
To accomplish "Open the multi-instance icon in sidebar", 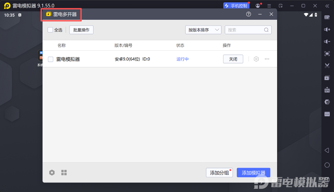I will (327, 78).
